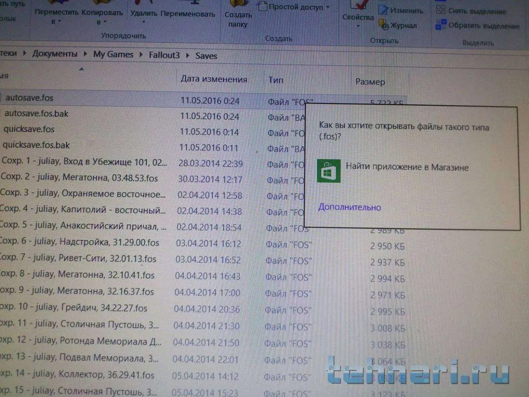The height and width of the screenshot is (397, 529).
Task: Open the Удалить (Delete) dropdown
Action: tap(144, 22)
